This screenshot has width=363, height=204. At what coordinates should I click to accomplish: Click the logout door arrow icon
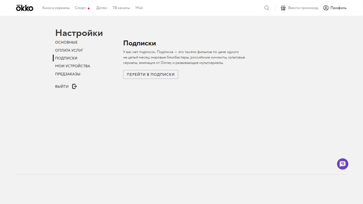point(75,86)
